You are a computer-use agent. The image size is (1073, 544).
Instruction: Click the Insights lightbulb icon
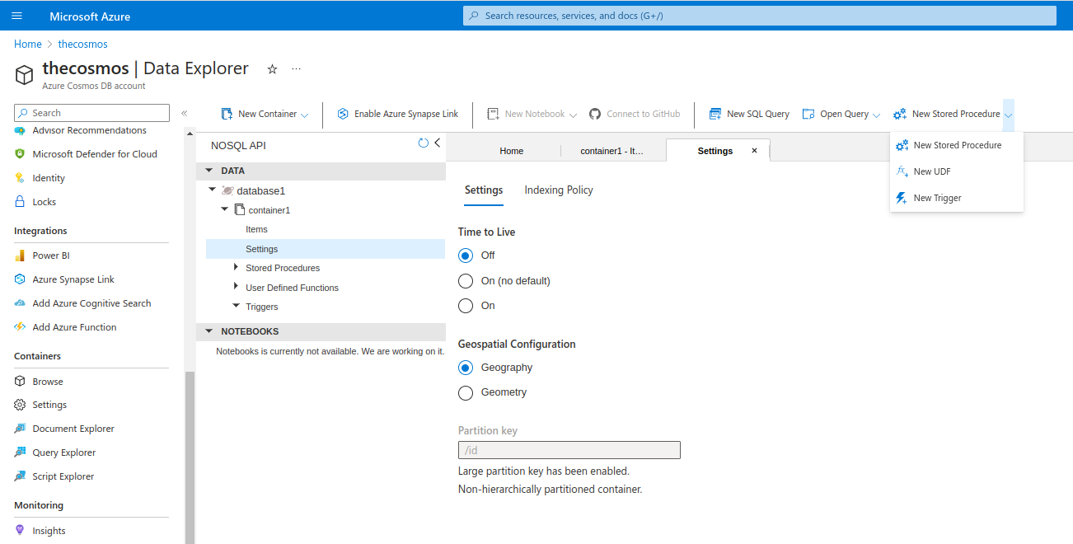20,531
